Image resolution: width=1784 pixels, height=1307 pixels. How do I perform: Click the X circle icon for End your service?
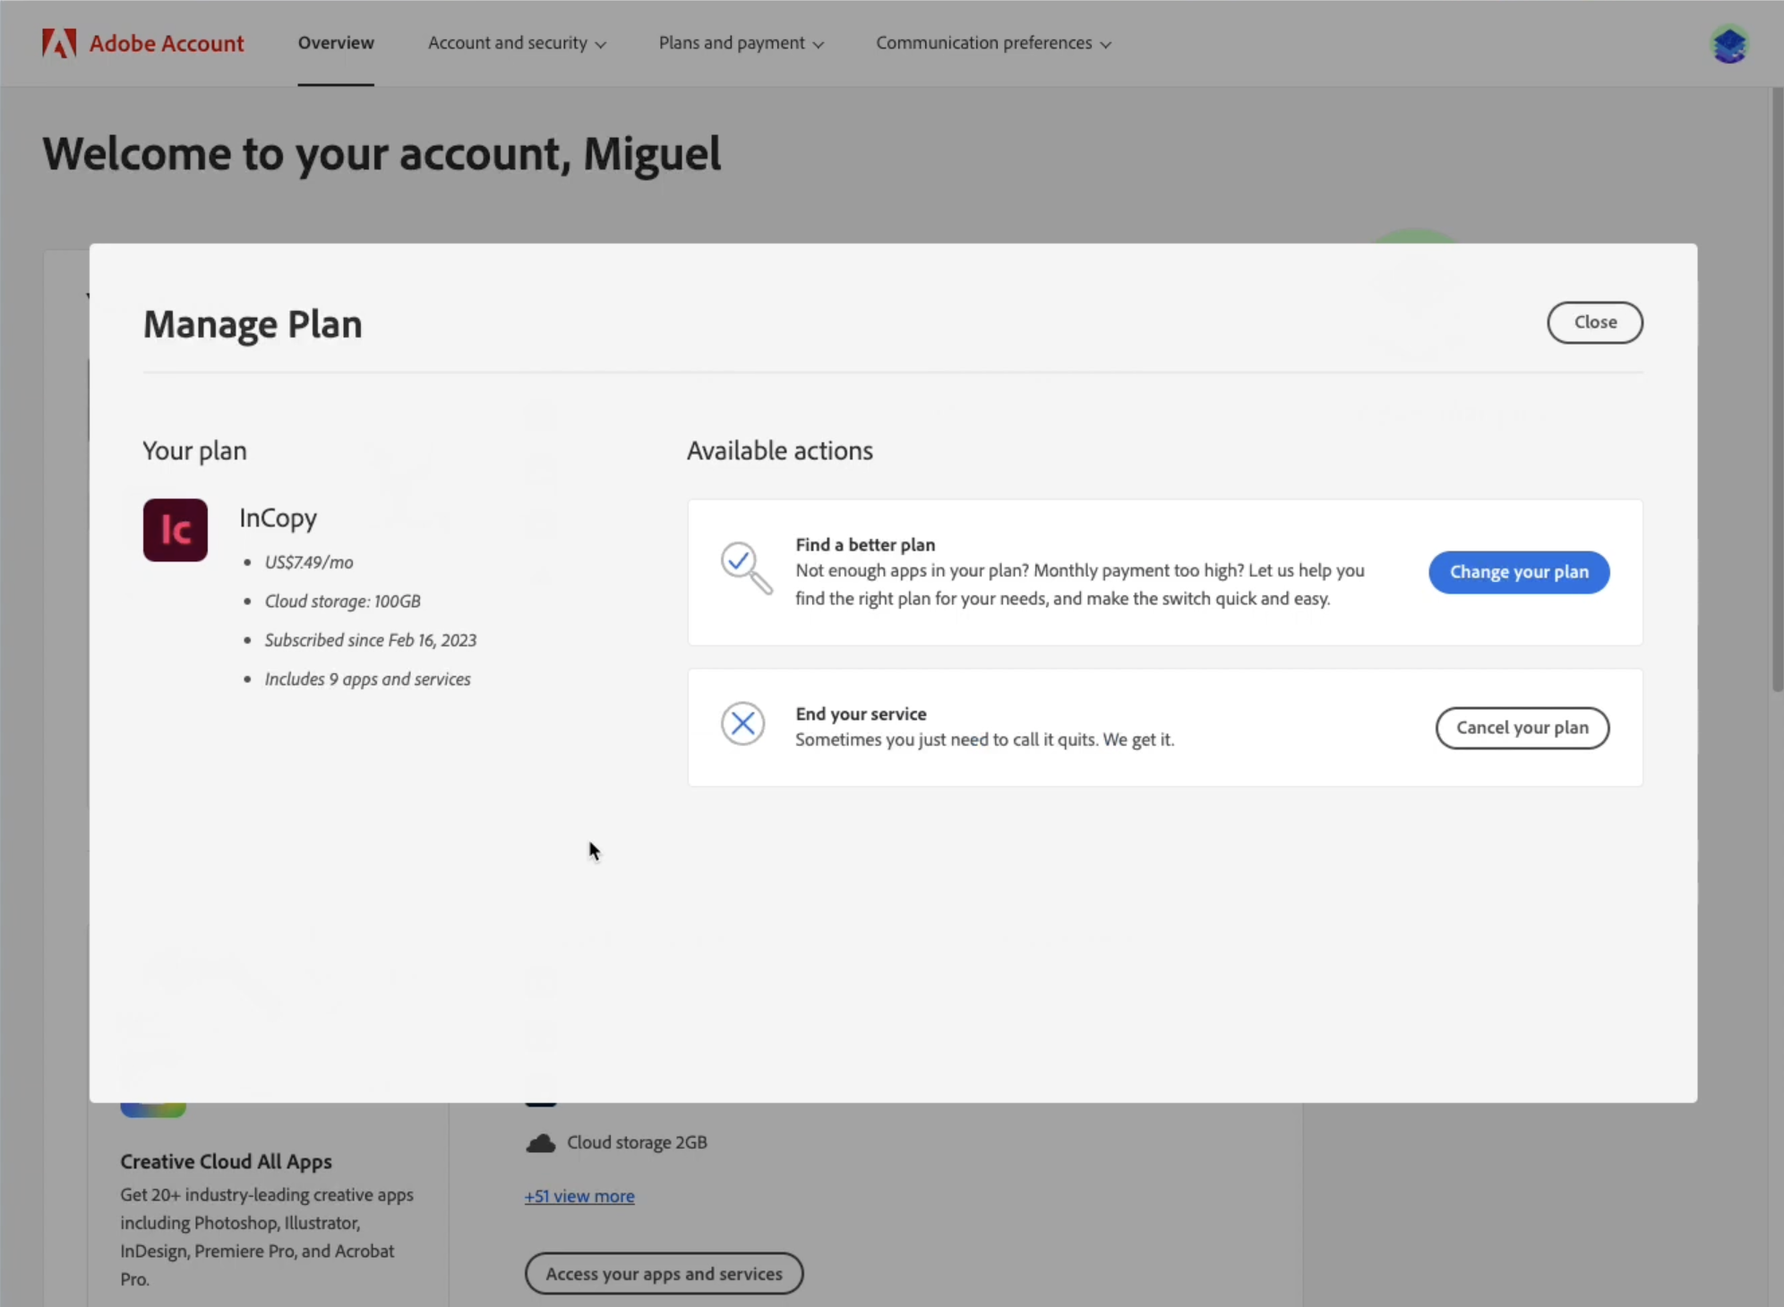click(x=742, y=723)
